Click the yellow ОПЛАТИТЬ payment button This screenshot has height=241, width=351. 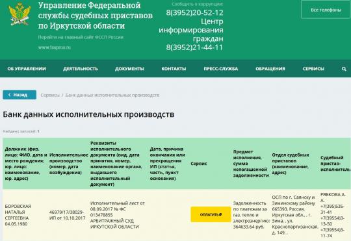pos(211,214)
